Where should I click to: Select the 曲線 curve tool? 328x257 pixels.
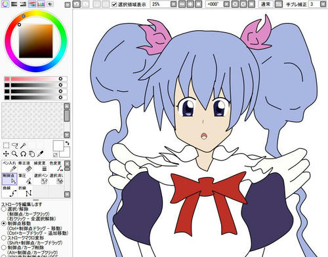(9, 191)
